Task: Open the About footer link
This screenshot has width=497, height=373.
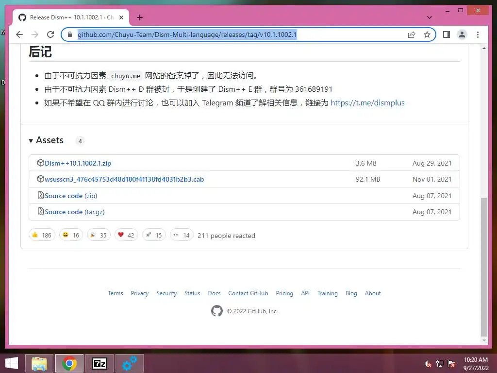Action: pos(373,293)
